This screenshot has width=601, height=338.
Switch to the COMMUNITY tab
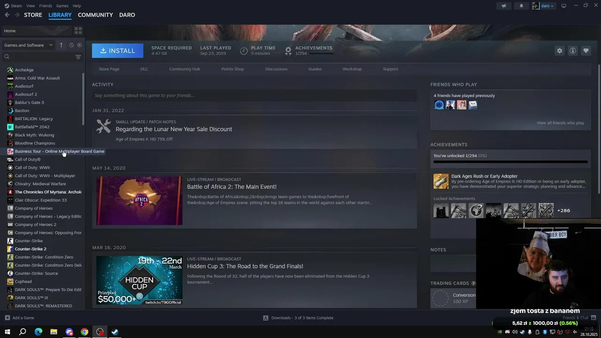pyautogui.click(x=95, y=15)
